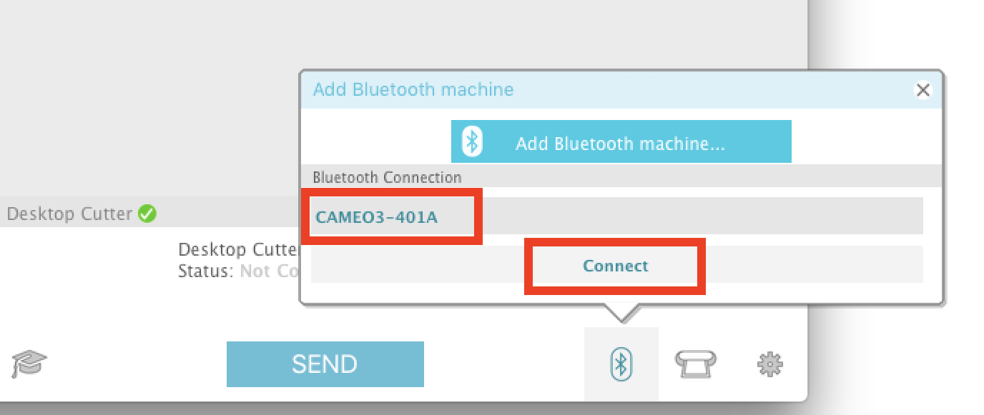Open the machine settings gear icon

769,364
